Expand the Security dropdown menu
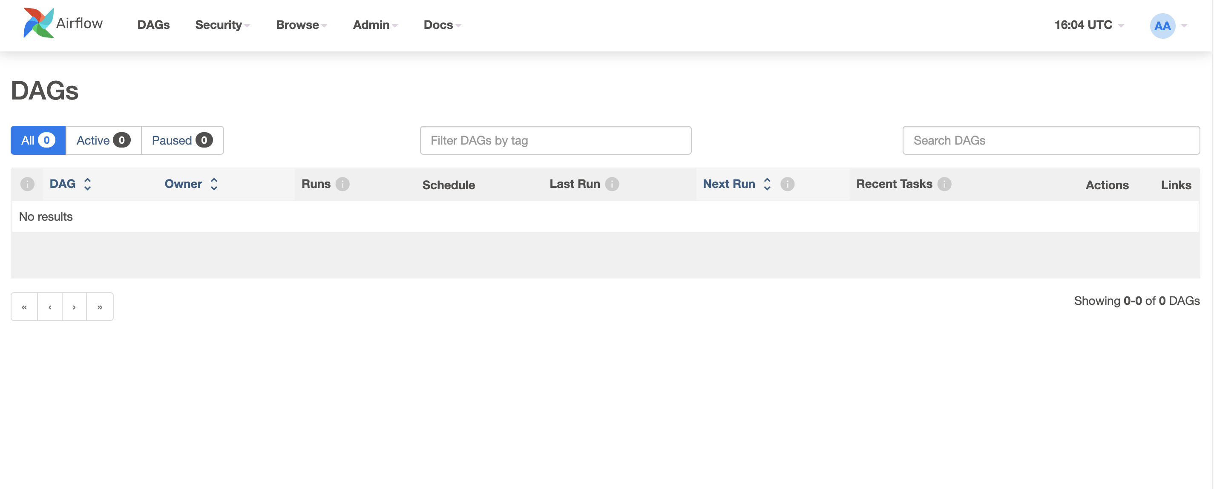Image resolution: width=1214 pixels, height=489 pixels. pos(222,25)
